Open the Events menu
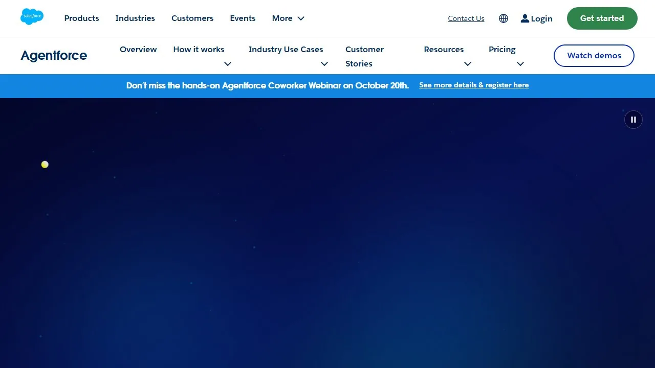The height and width of the screenshot is (368, 655). (243, 18)
